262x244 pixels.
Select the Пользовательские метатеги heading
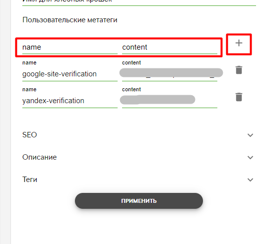(x=70, y=20)
